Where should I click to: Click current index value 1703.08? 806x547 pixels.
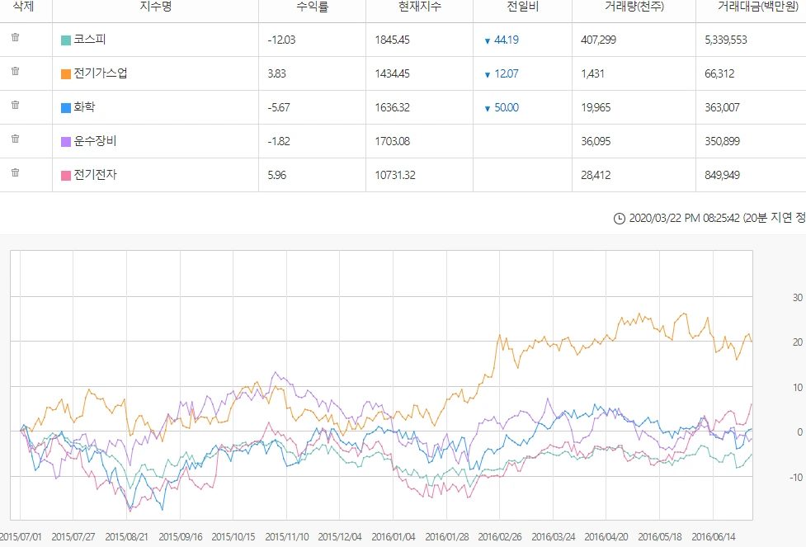click(392, 142)
